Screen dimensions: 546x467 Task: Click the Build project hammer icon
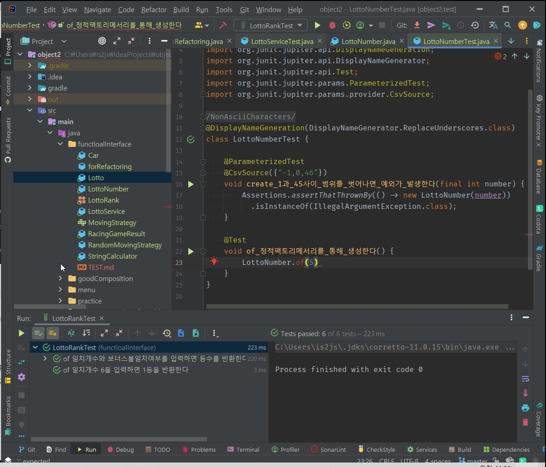(223, 26)
